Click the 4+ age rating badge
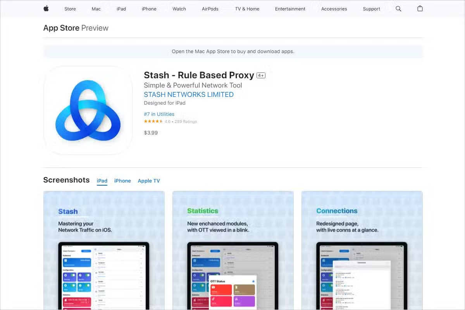 (261, 76)
